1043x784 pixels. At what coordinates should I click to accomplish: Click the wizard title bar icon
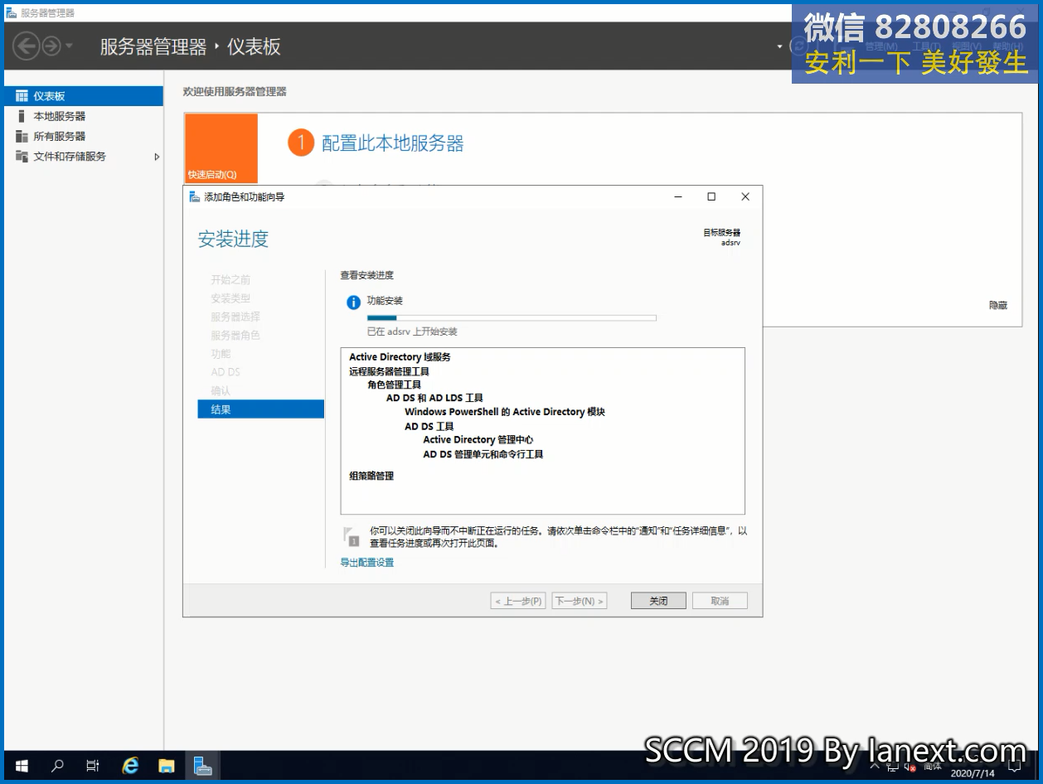[195, 197]
